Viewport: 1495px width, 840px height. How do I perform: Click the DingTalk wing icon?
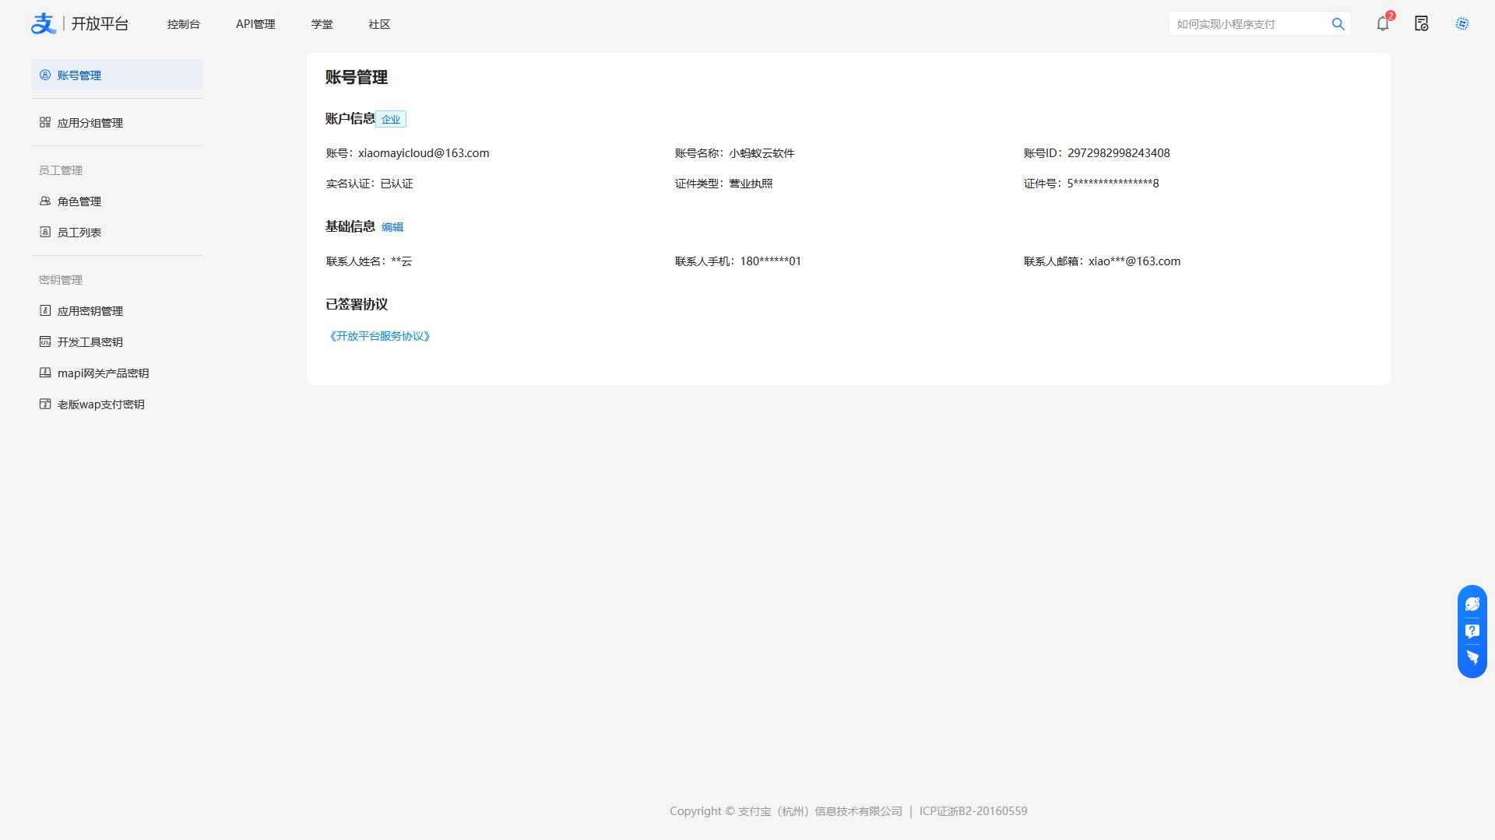point(1472,658)
